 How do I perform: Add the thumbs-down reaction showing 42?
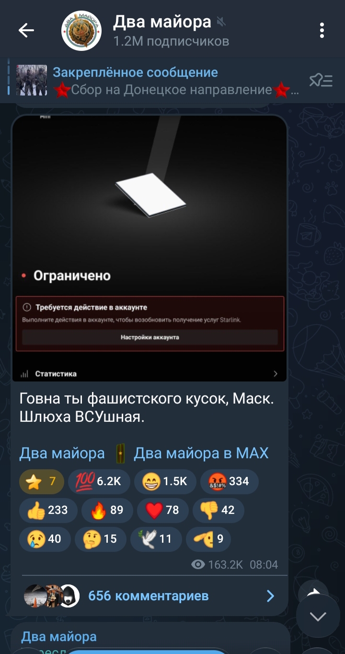[x=218, y=510]
